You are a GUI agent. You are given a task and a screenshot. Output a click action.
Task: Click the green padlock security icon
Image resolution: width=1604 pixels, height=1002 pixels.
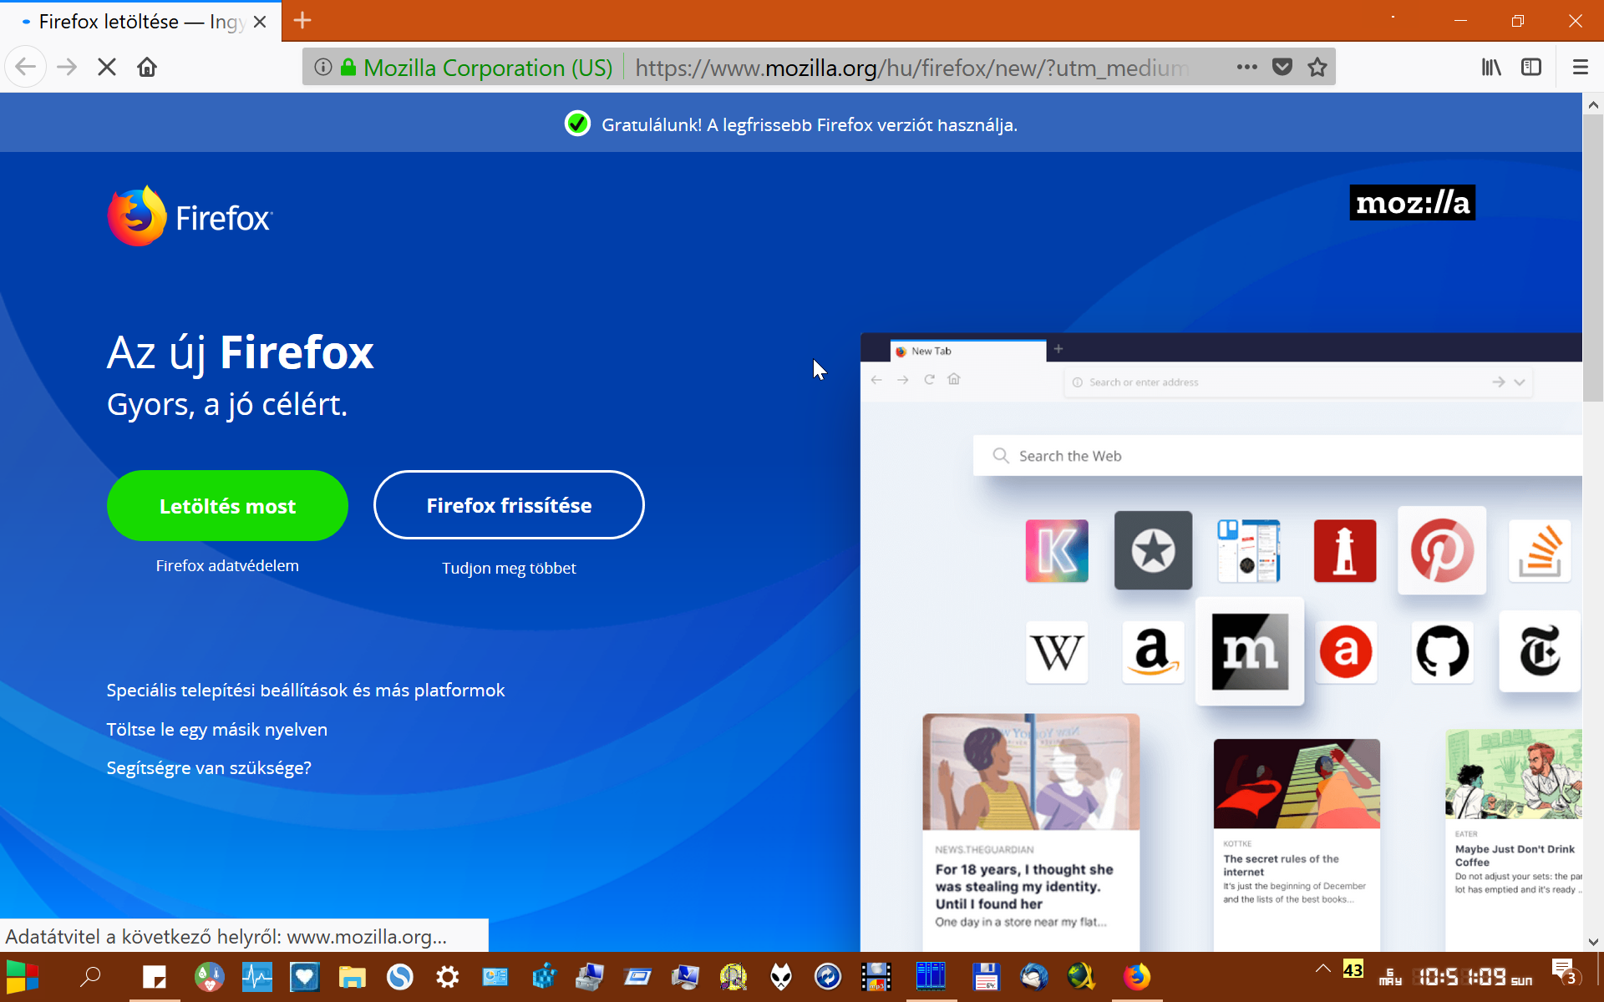348,67
